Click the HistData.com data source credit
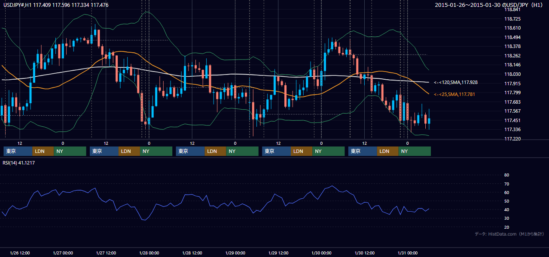The image size is (549, 257). point(509,234)
